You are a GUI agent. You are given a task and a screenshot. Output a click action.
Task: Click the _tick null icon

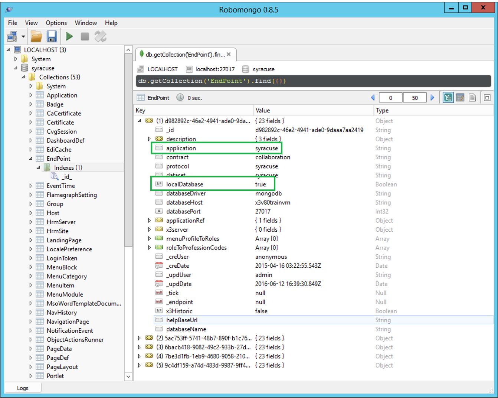pyautogui.click(x=159, y=293)
